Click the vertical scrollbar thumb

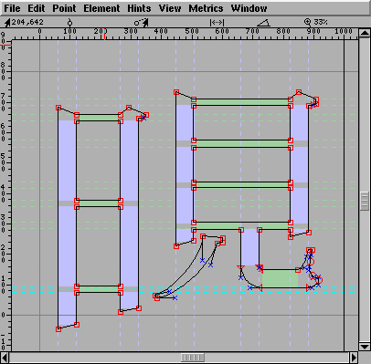coord(365,201)
